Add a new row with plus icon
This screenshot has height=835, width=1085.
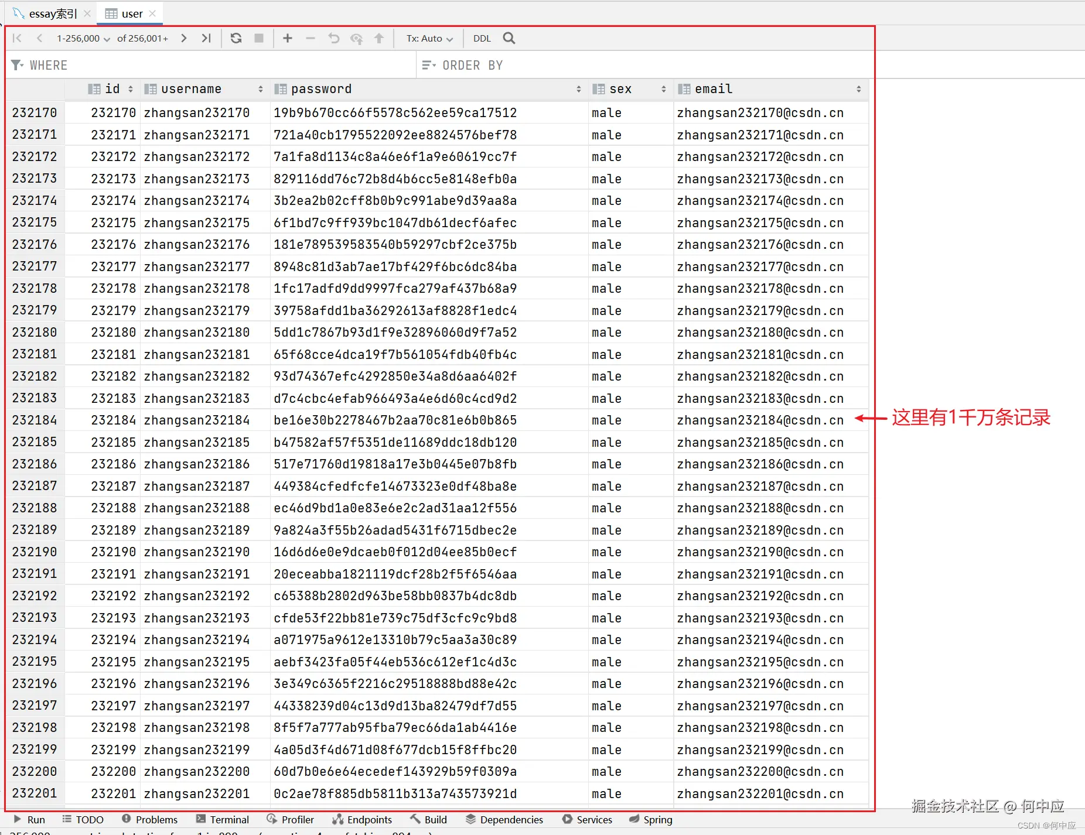coord(288,39)
